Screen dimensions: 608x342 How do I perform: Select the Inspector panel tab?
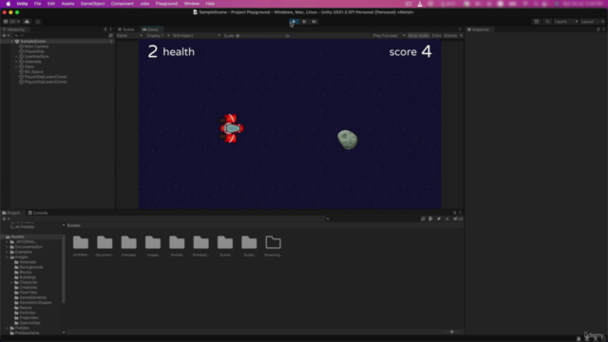point(479,29)
